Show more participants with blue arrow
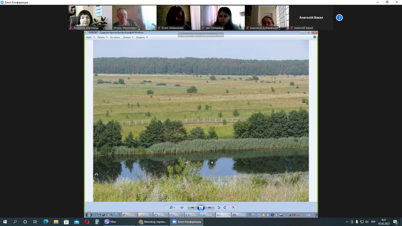Screen dimensions: 402x226 pos(339,18)
